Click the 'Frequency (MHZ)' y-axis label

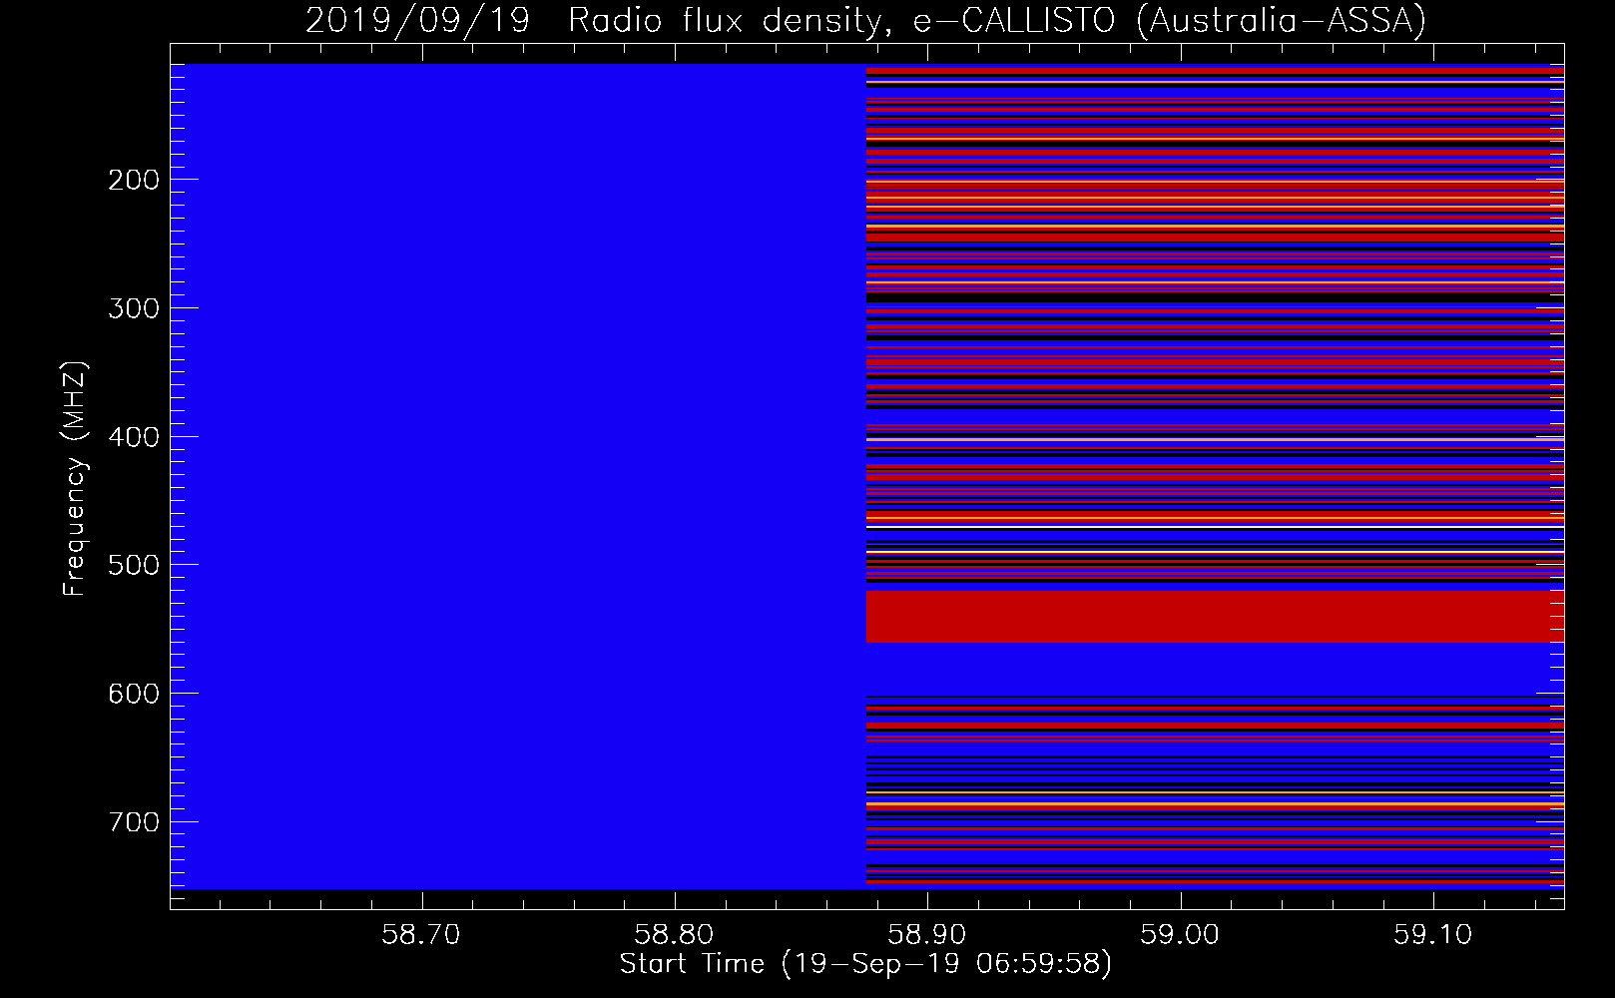[75, 479]
